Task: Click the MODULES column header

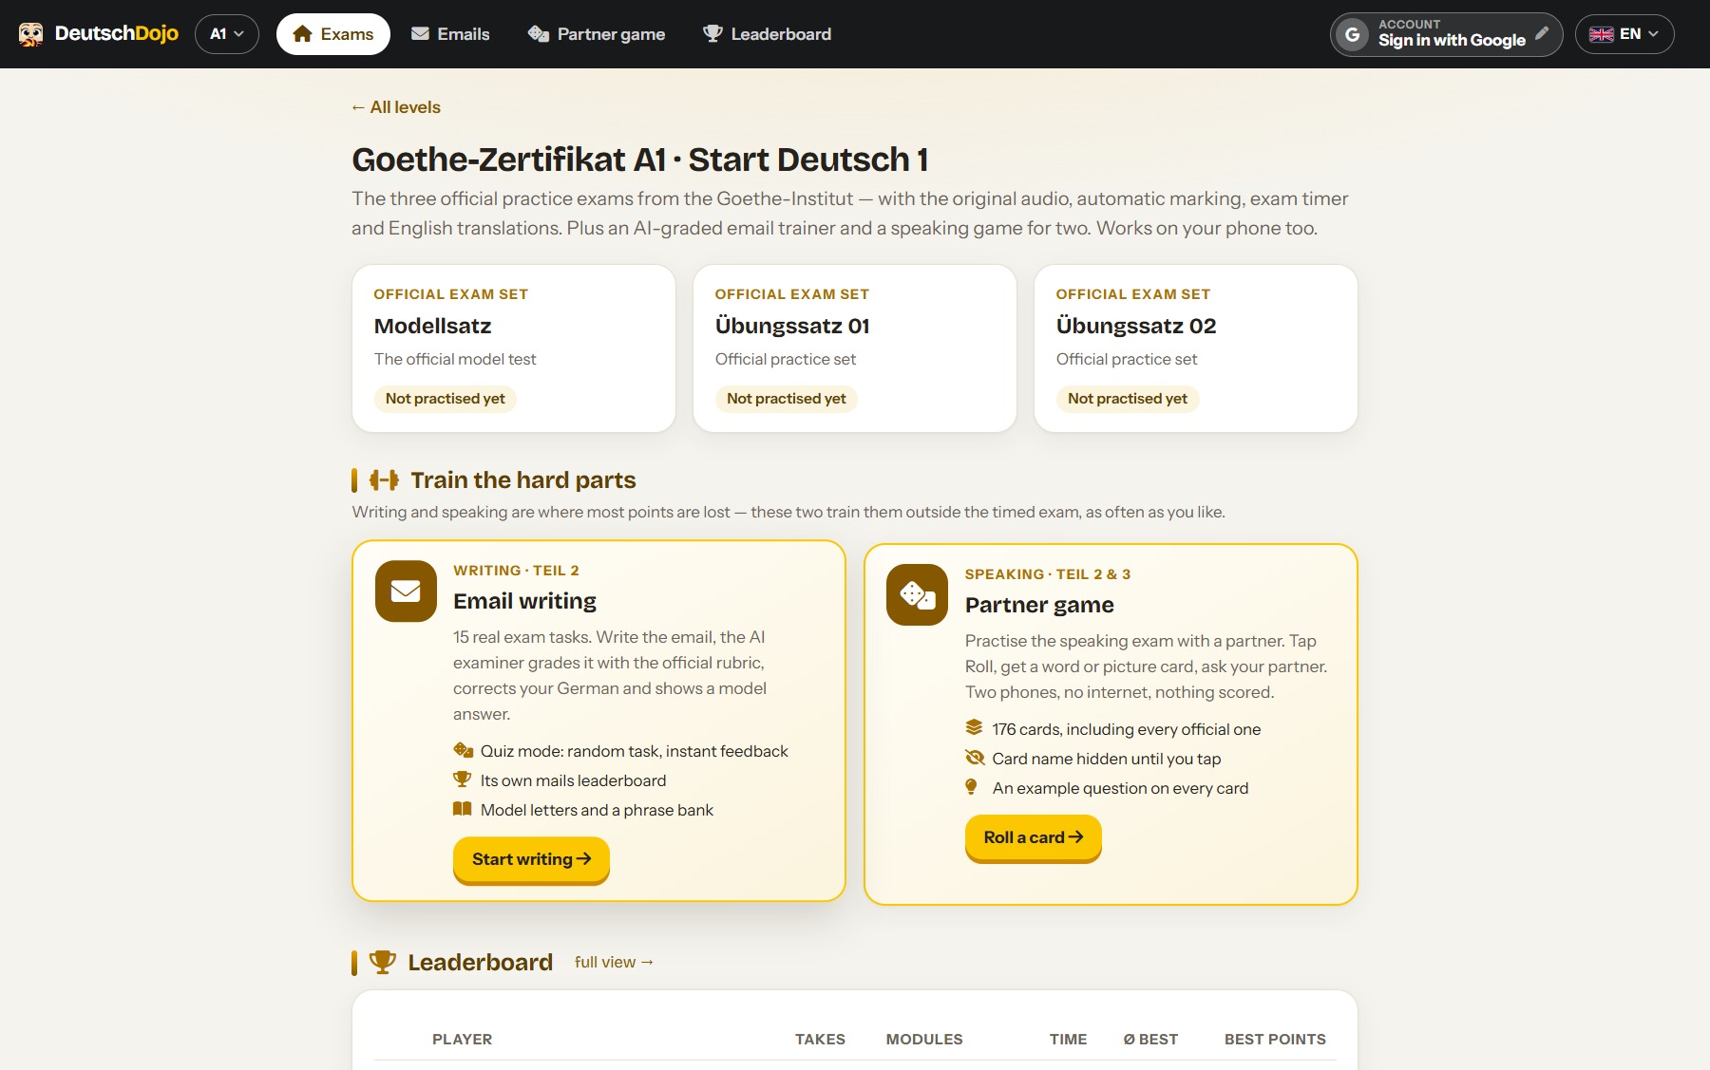Action: tap(924, 1040)
